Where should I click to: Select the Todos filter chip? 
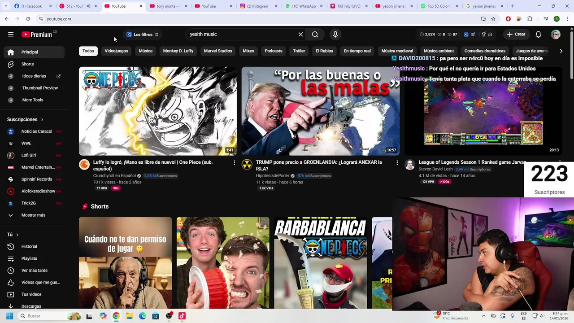tap(88, 51)
